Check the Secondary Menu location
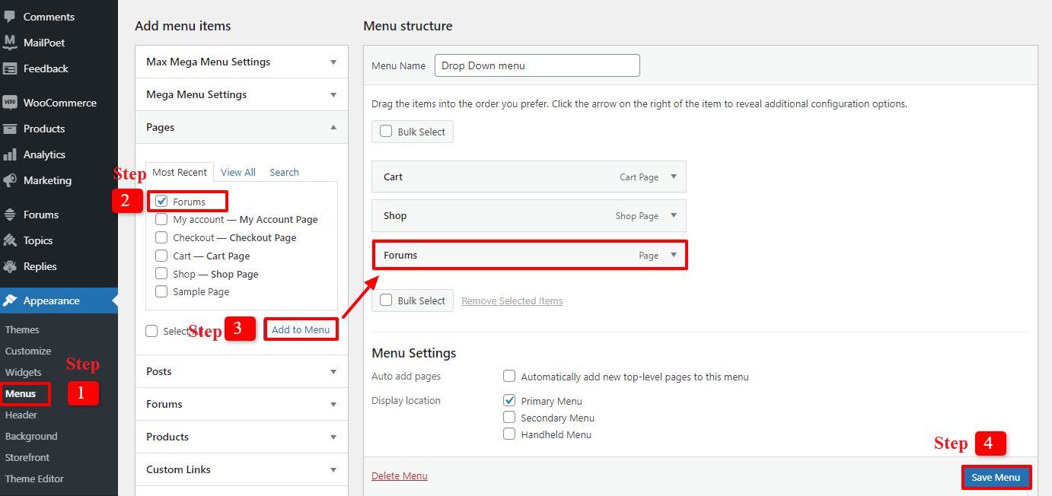1052x496 pixels. click(x=509, y=417)
